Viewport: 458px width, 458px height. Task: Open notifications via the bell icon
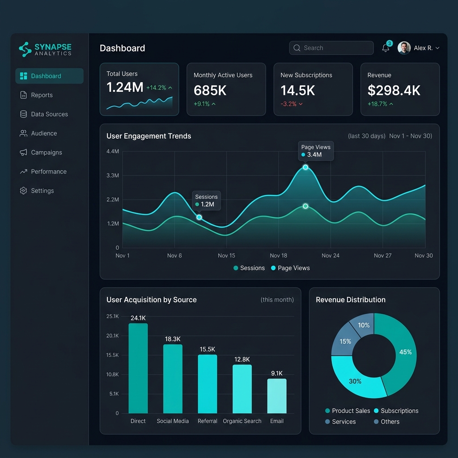pos(386,48)
